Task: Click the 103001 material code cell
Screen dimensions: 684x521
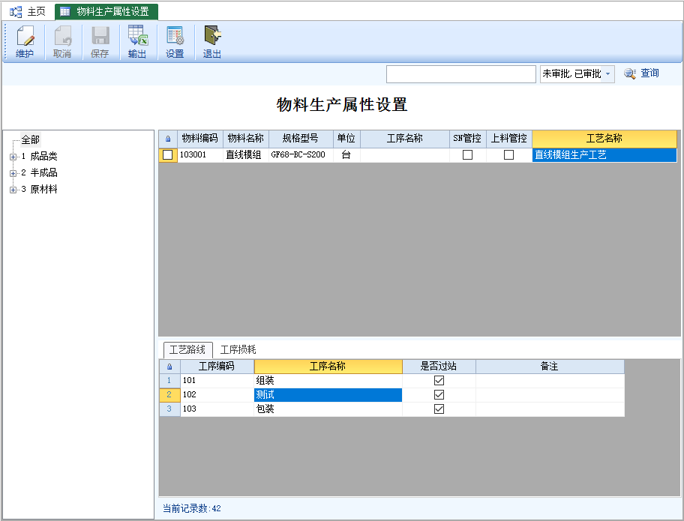Action: coord(200,154)
